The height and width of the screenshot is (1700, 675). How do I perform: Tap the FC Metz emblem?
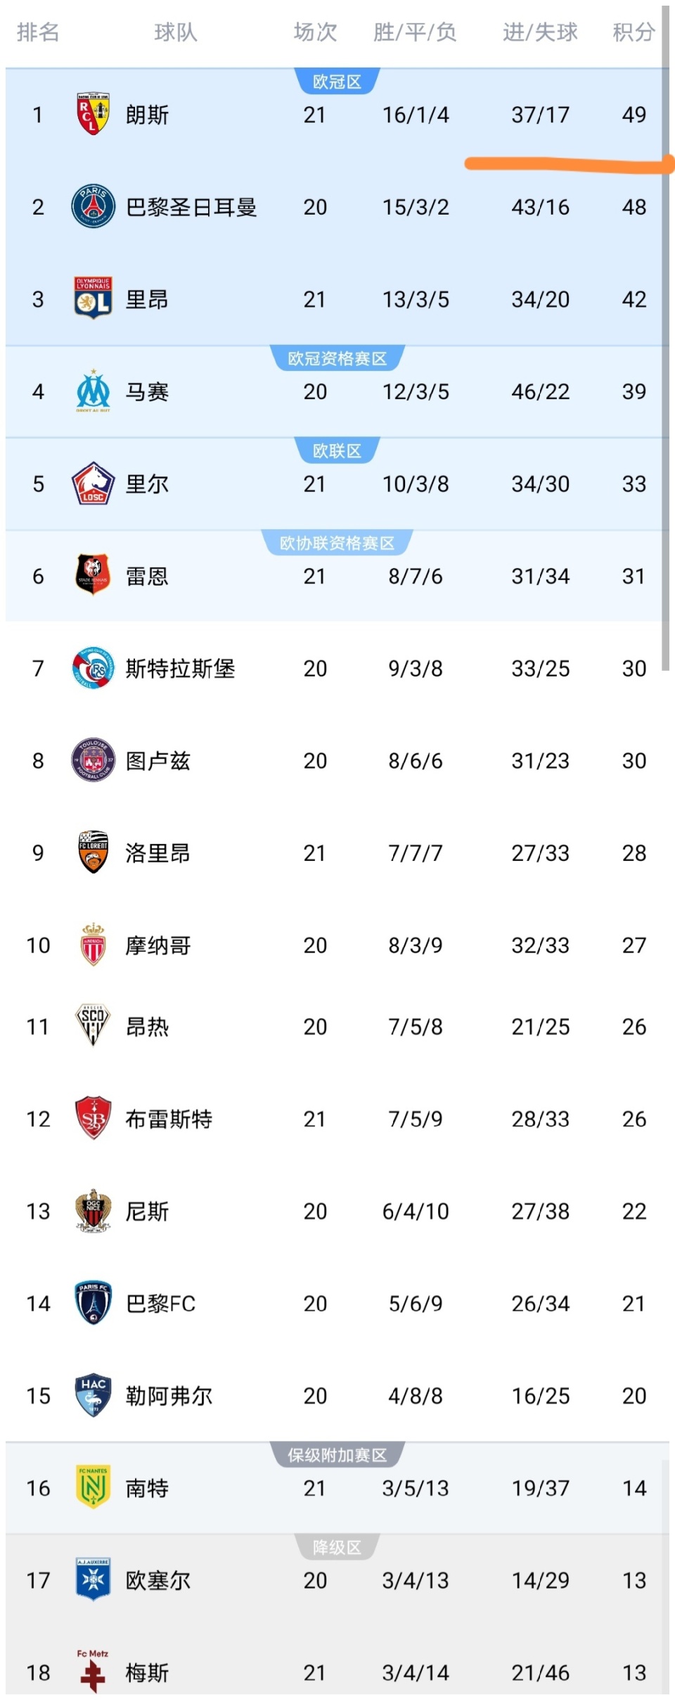tap(93, 1671)
